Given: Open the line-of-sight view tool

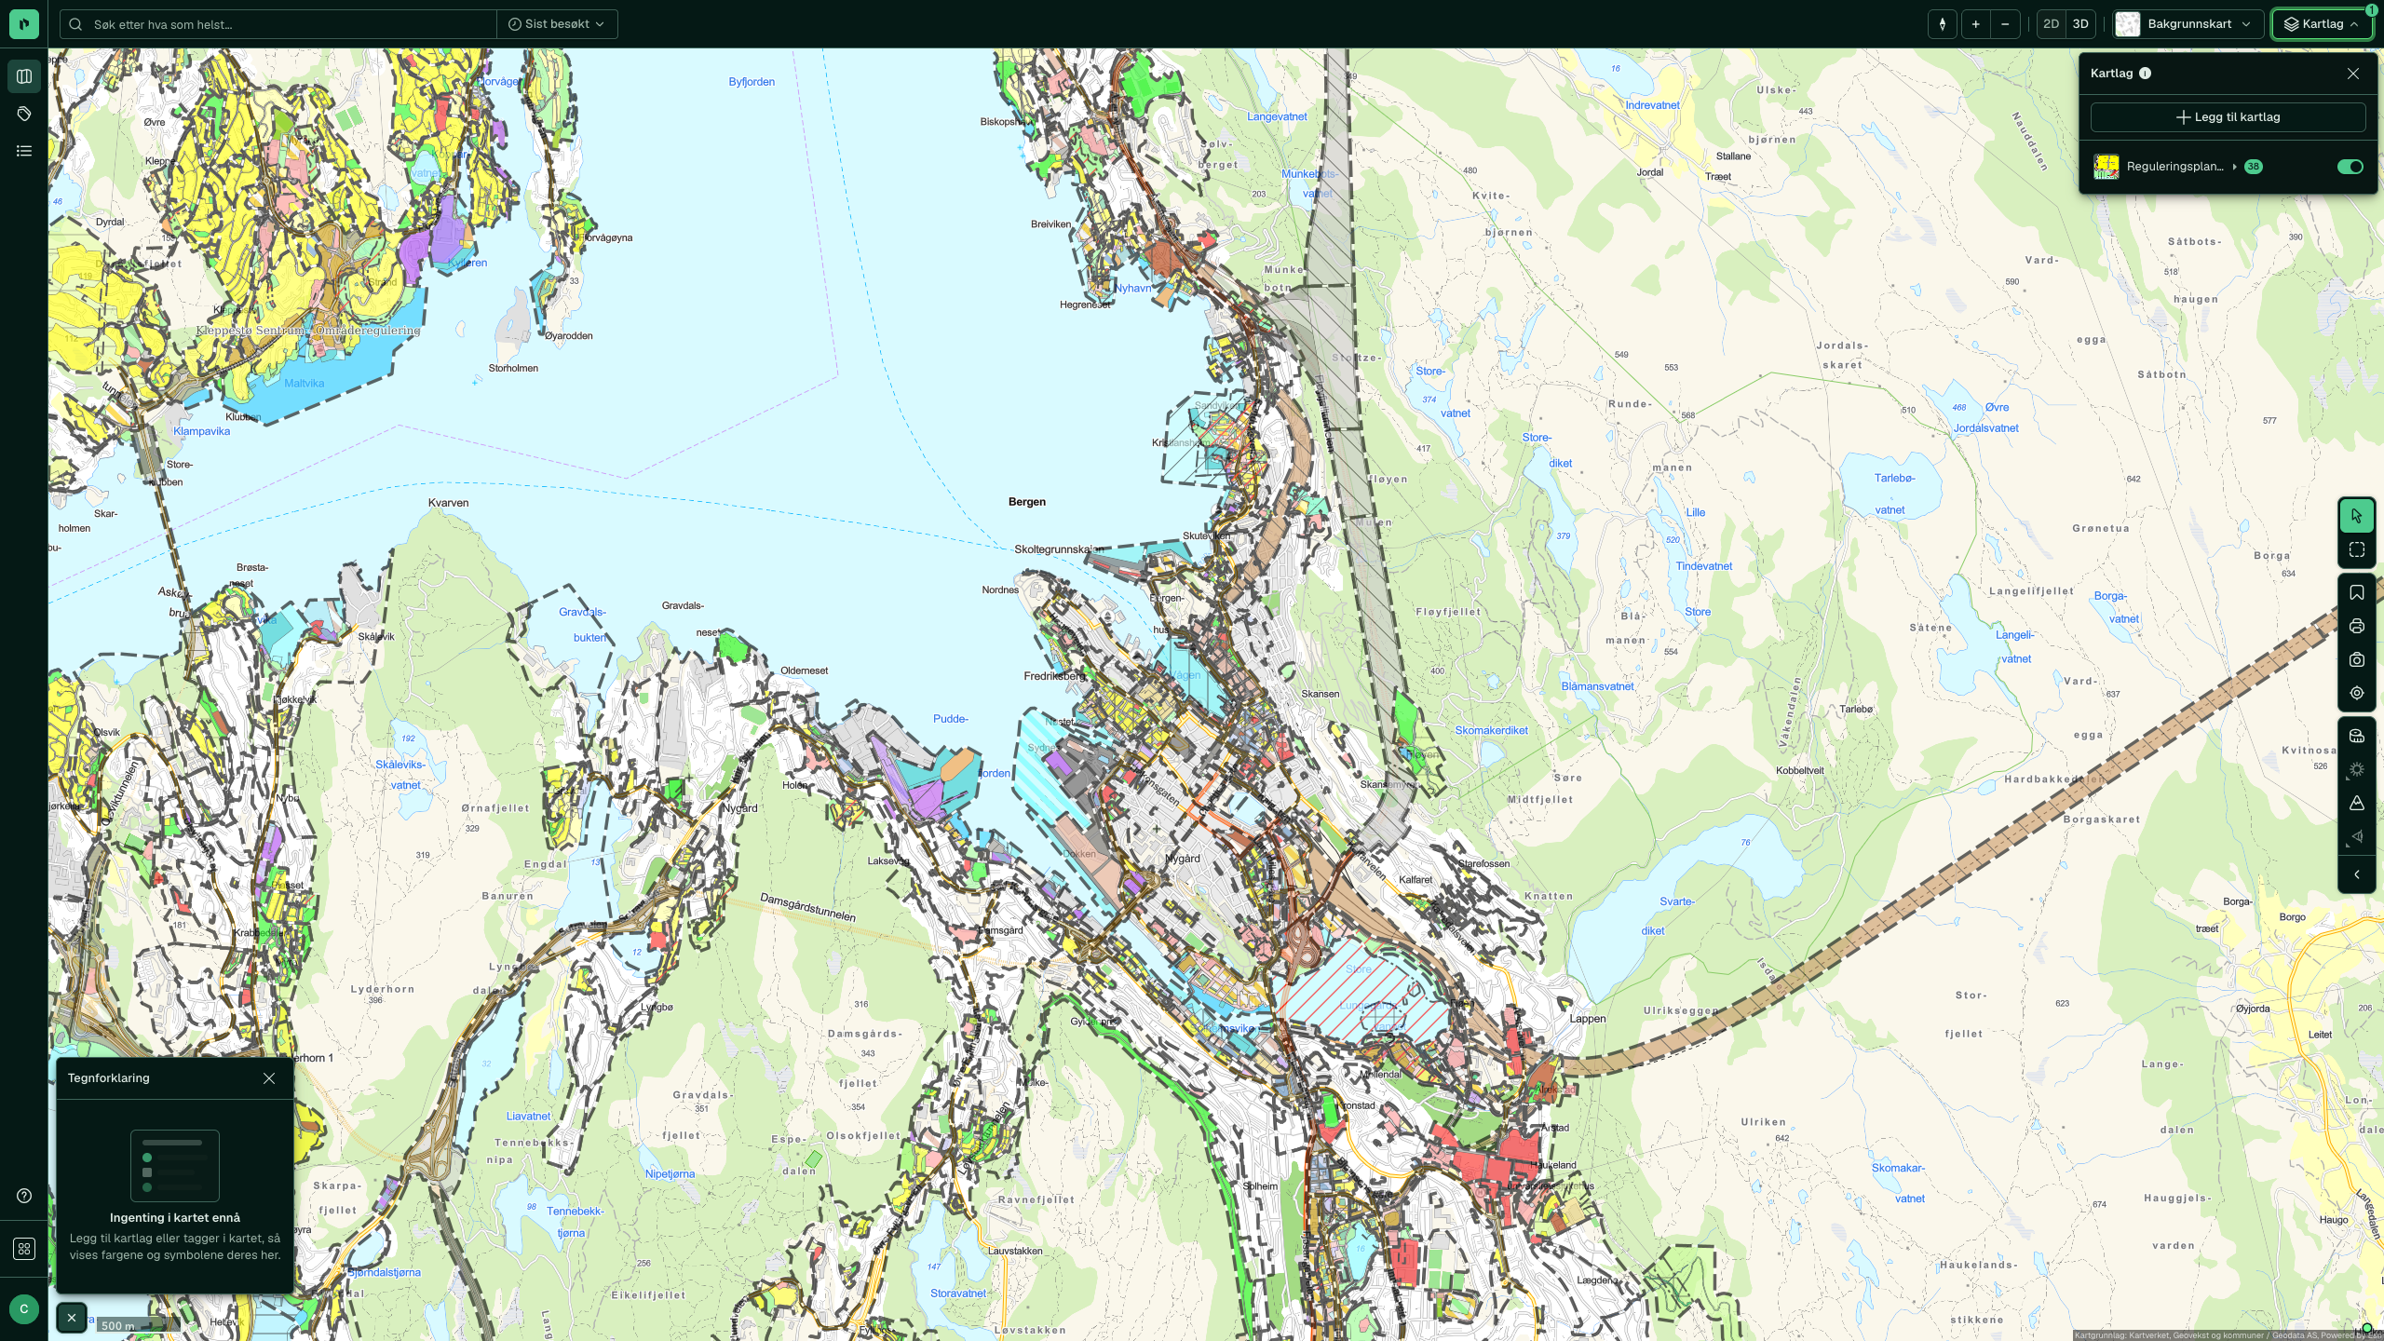Looking at the screenshot, I should pos(2357,837).
